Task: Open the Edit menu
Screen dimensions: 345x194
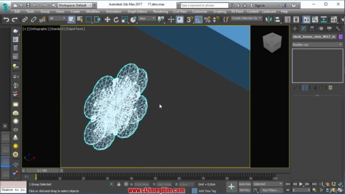Action: tap(17, 11)
